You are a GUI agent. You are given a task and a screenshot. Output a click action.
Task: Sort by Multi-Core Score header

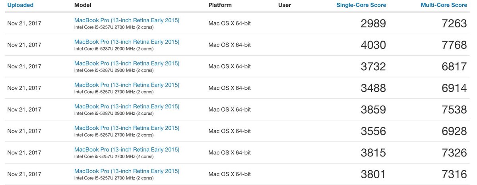[444, 5]
